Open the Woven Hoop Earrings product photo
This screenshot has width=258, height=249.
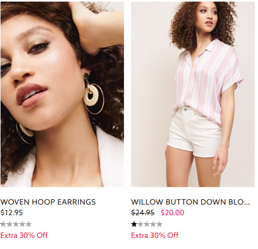point(62,94)
